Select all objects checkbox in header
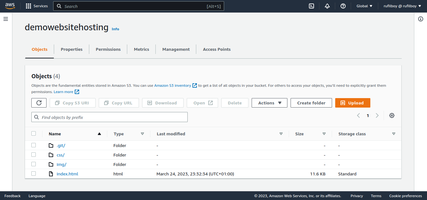Viewport: 427px width, 200px height. coord(34,133)
